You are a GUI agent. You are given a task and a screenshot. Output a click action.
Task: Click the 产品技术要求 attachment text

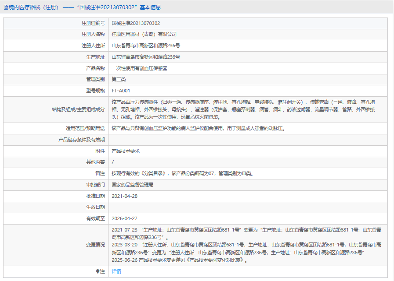click(126, 151)
